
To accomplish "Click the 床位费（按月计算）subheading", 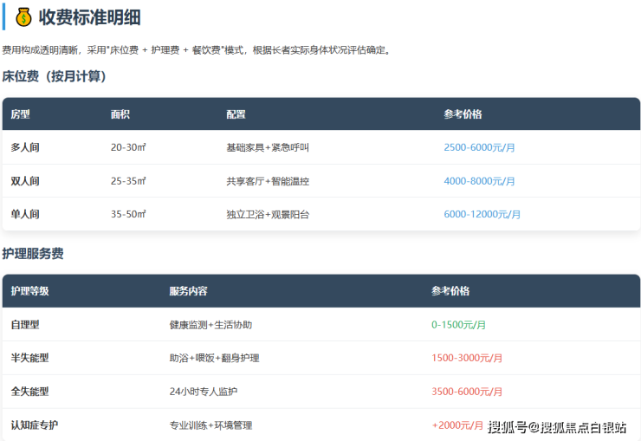I will point(54,76).
